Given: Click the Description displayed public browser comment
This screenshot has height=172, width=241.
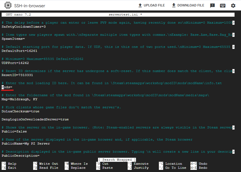Looking at the screenshot, I should pos(117,152).
